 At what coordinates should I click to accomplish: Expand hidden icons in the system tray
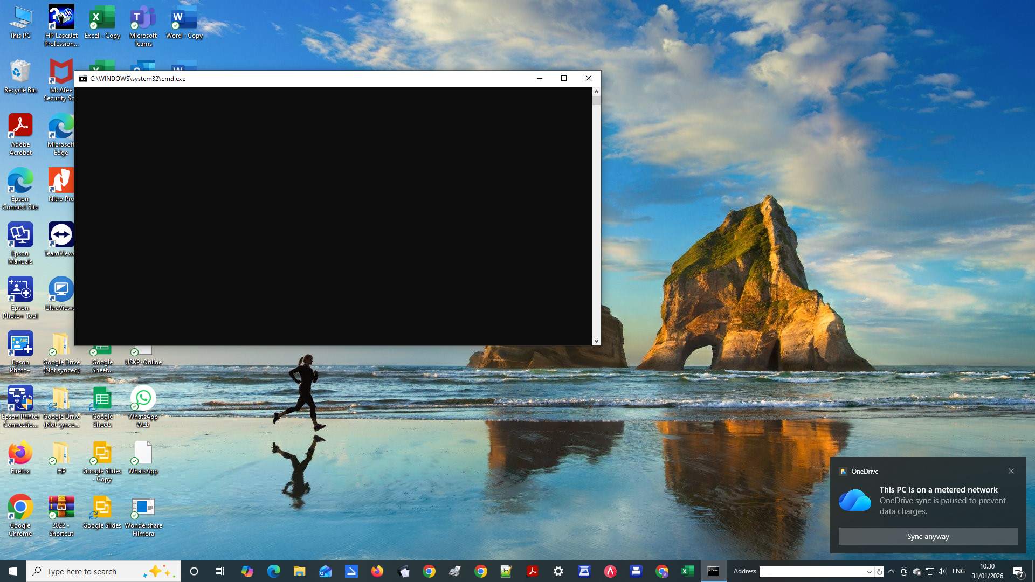[892, 571]
